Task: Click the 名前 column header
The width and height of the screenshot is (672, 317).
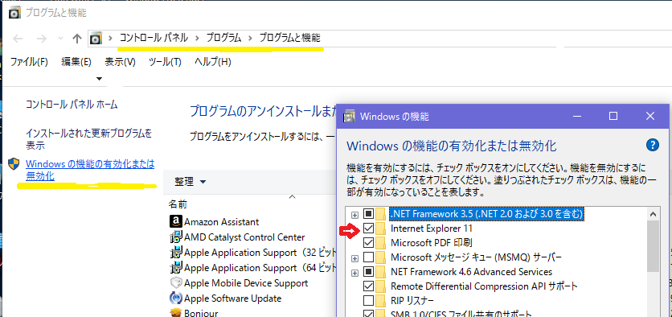Action: coord(177,204)
